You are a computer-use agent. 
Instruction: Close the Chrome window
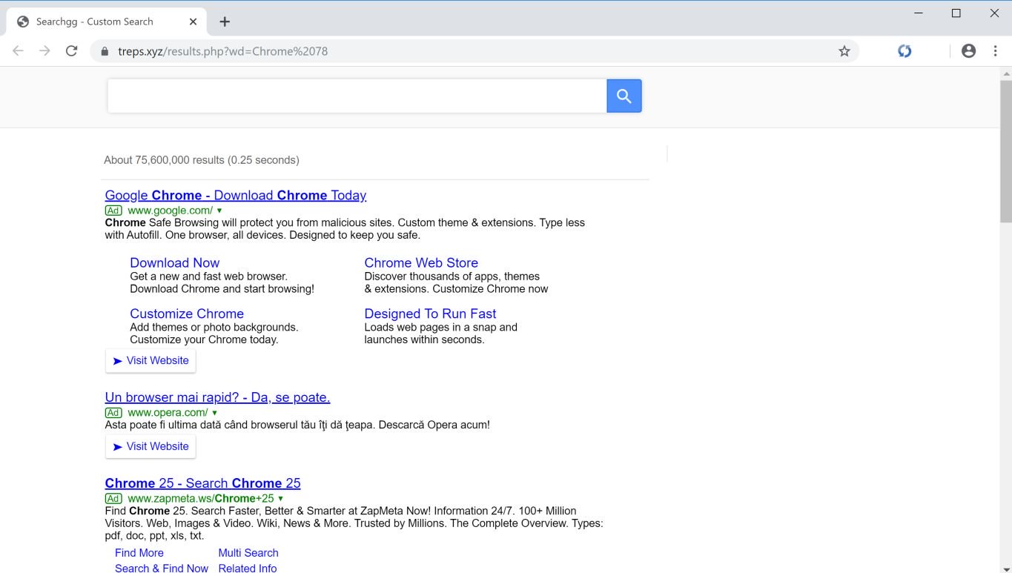click(x=994, y=13)
